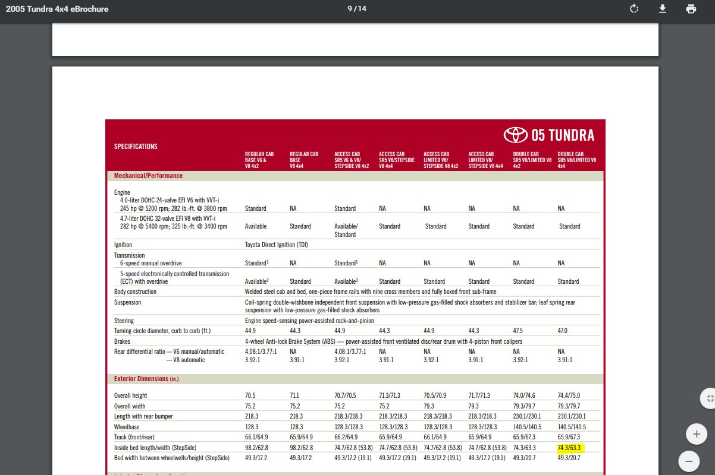Click the "— V8 automatic" row label
715x475 pixels.
185,360
